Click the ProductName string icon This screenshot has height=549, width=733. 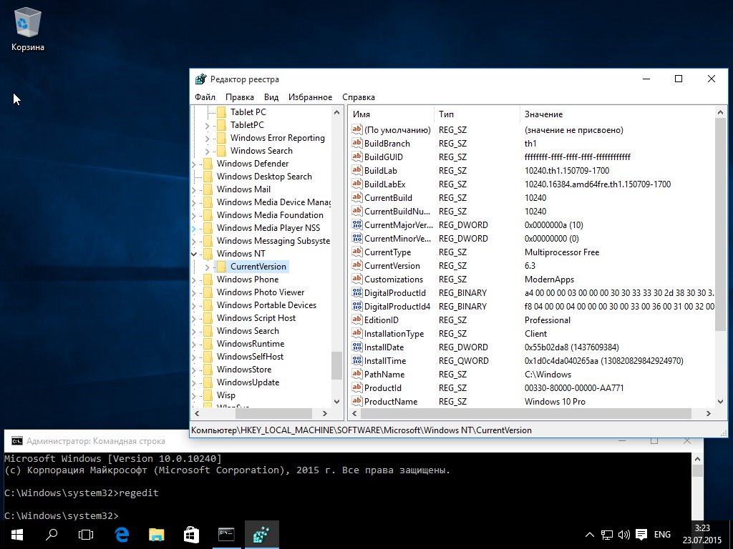pyautogui.click(x=357, y=401)
